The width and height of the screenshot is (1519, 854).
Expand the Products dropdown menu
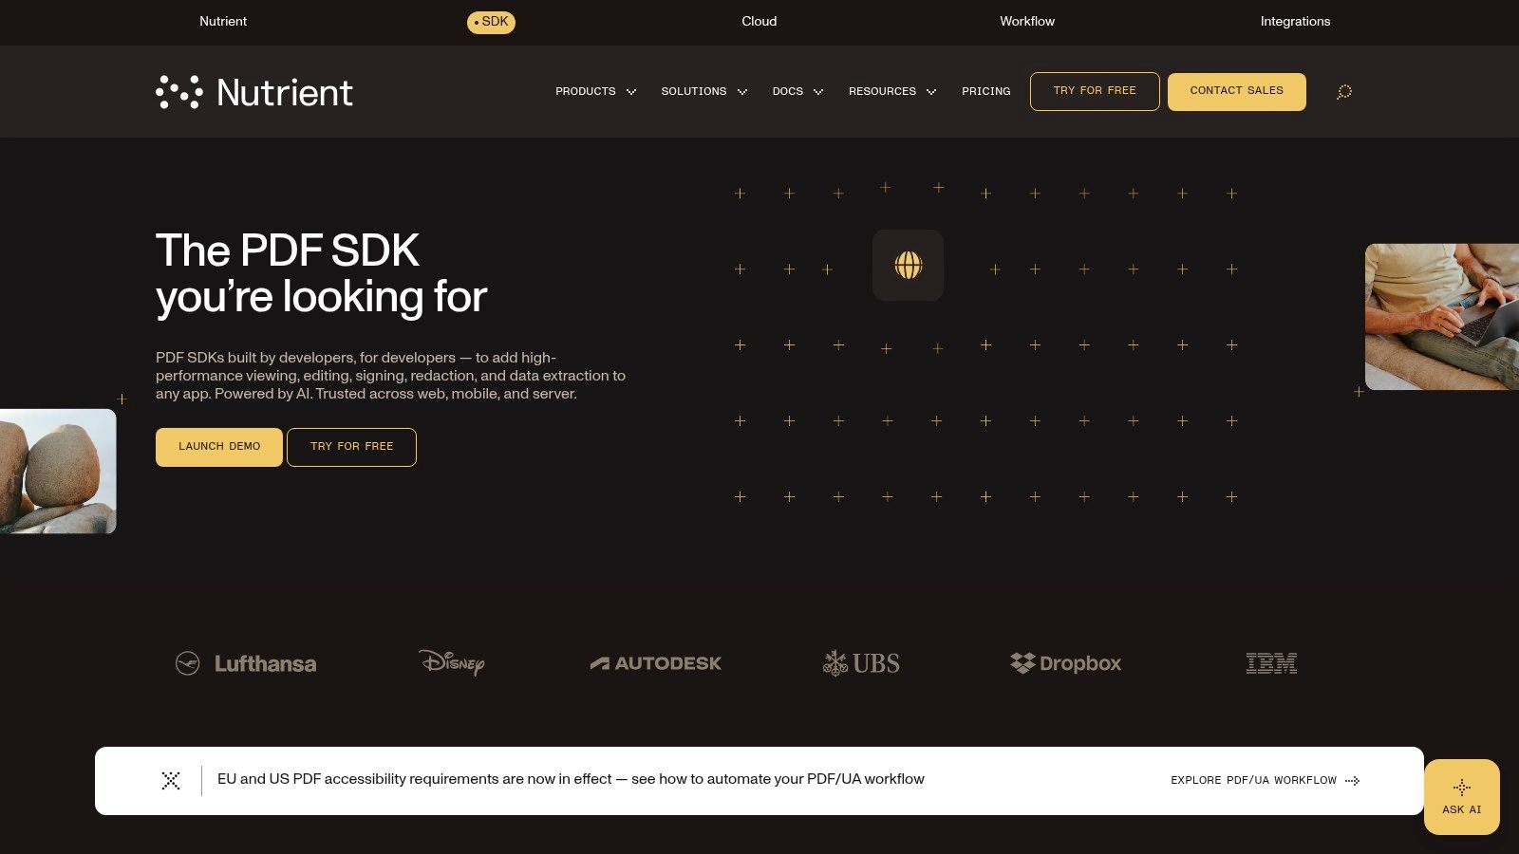595,92
